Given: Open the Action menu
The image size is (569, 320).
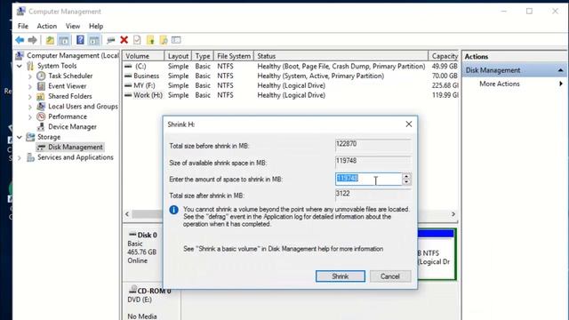Looking at the screenshot, I should click(47, 26).
